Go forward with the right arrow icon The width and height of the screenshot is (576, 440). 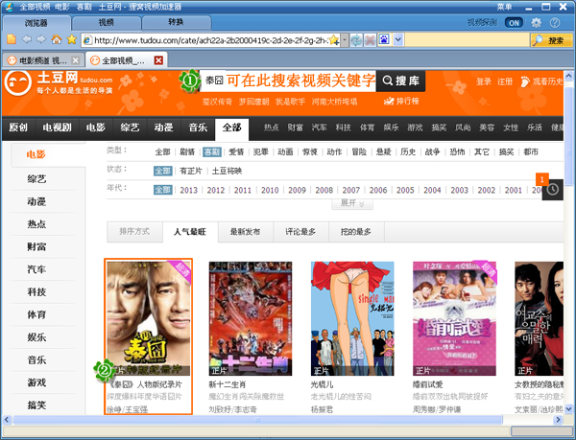41,39
